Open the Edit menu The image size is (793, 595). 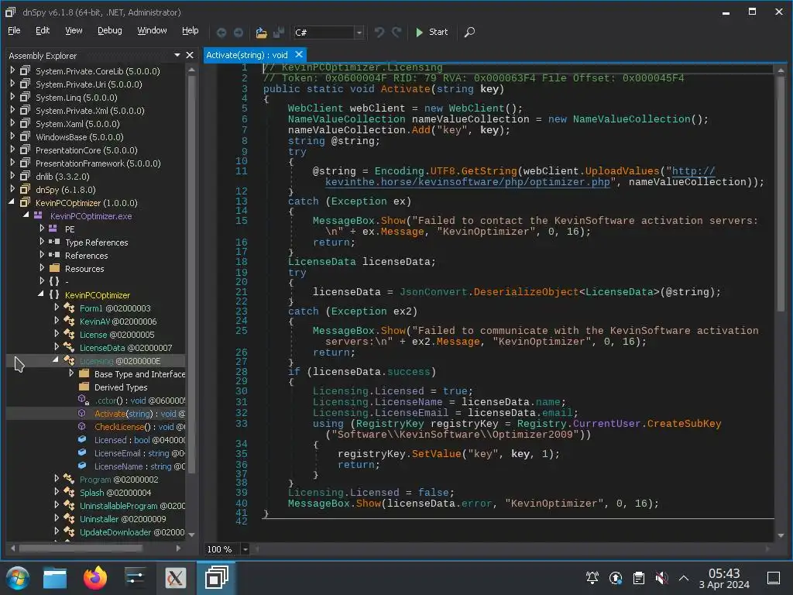coord(43,30)
